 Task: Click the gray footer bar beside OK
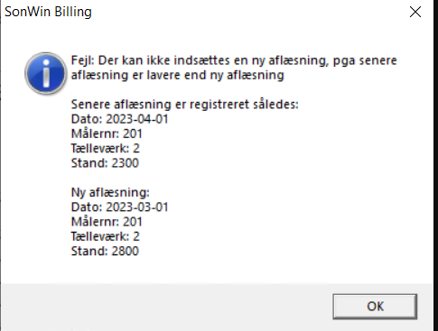[x=165, y=307]
